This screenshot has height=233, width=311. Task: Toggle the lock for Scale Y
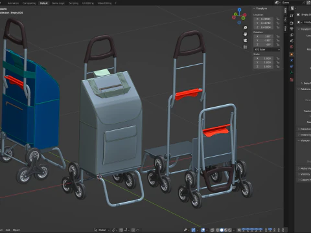point(277,62)
